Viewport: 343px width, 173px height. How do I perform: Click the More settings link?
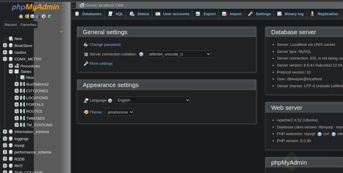coord(101,63)
